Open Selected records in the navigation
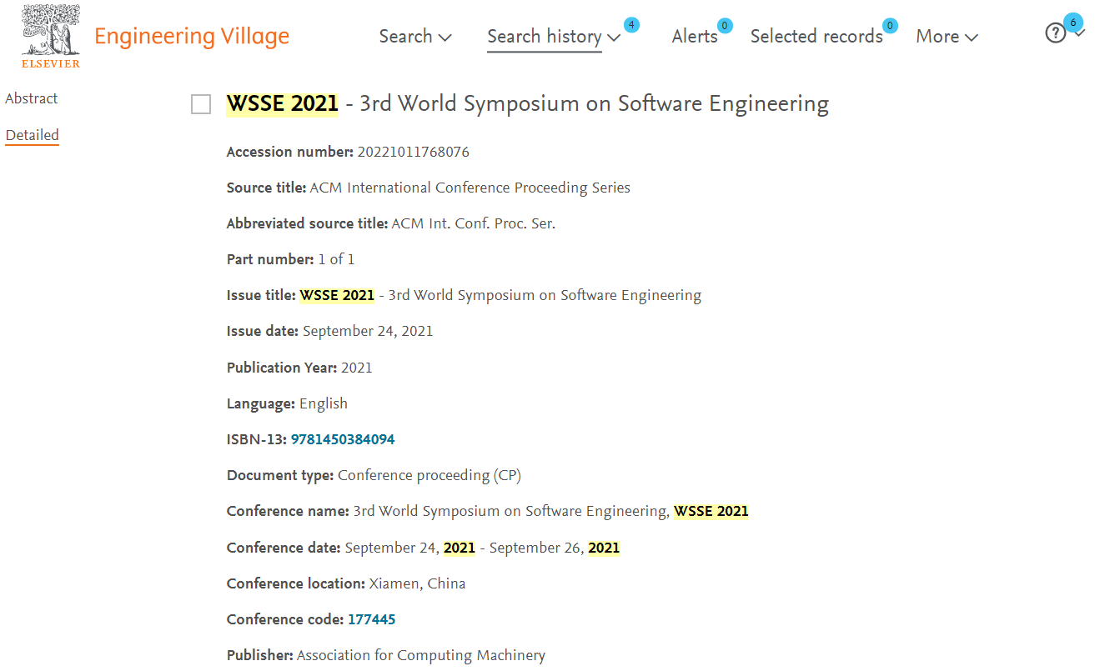 pos(816,37)
